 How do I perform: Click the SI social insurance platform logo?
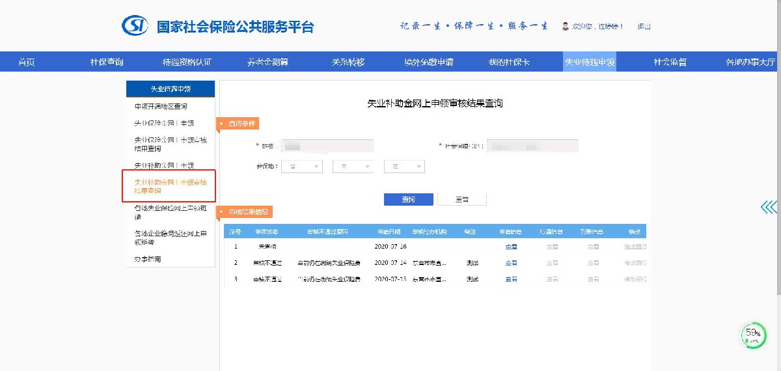[x=135, y=26]
